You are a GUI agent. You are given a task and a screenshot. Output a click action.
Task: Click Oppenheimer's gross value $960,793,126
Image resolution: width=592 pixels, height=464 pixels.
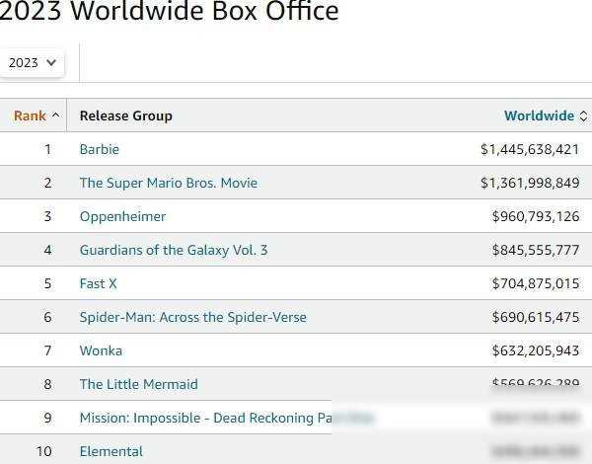click(x=536, y=216)
